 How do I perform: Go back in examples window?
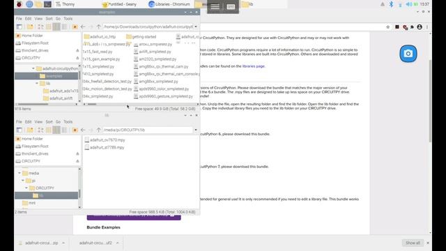click(x=83, y=26)
